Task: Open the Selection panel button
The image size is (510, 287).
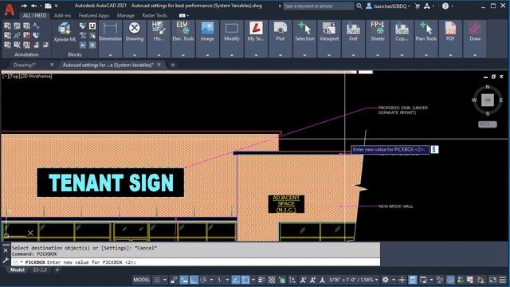Action: click(x=304, y=33)
